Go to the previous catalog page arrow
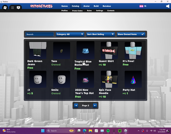Viewport: 171px width, 134px height. click(76, 106)
